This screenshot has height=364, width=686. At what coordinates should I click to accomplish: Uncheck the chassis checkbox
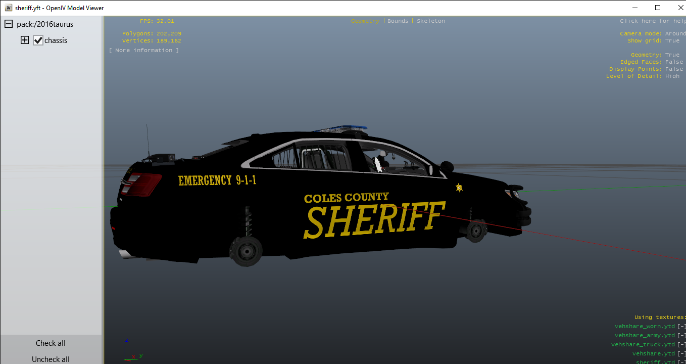tap(38, 40)
